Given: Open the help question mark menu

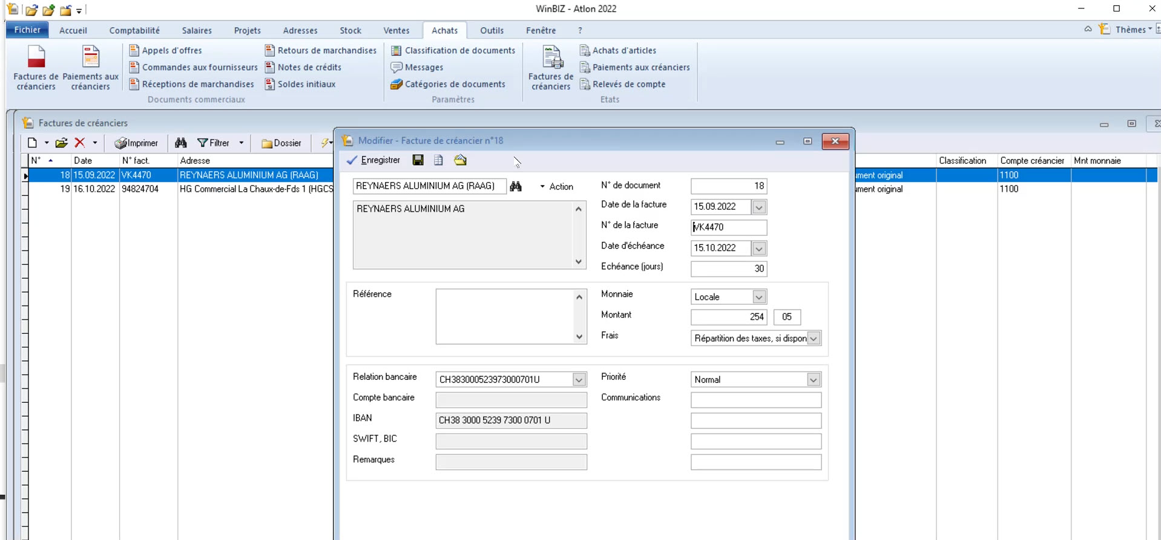Looking at the screenshot, I should [x=580, y=30].
